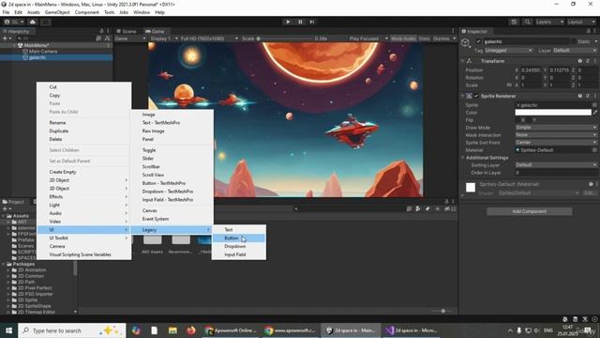Switch to the Scene tab
This screenshot has width=600, height=338.
click(127, 31)
